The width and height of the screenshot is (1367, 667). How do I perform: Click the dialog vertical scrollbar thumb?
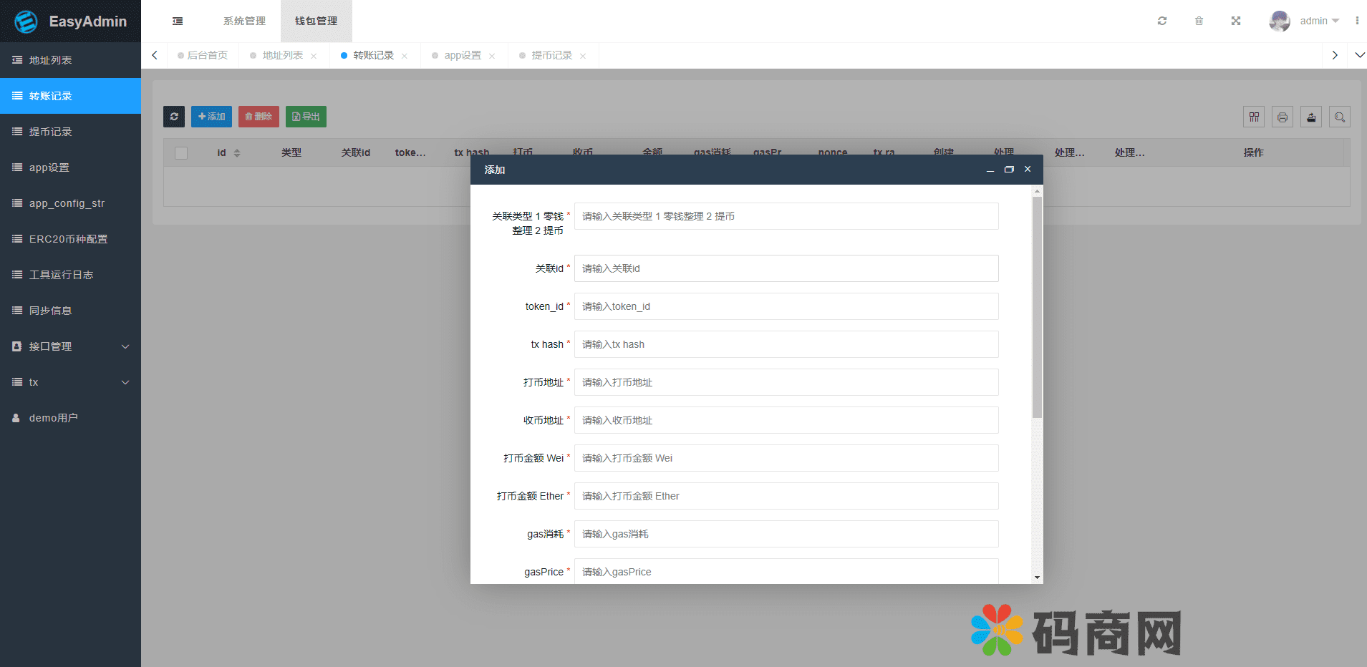[1037, 308]
